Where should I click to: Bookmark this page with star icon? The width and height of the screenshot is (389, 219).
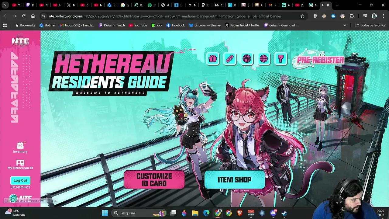coord(302,16)
